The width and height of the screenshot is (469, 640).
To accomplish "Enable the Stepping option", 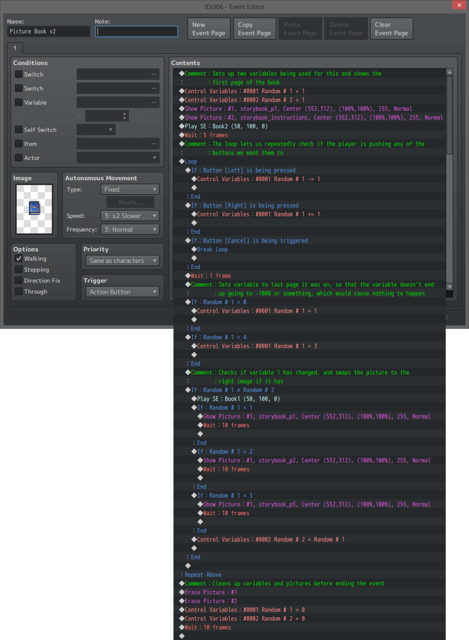I will (19, 270).
